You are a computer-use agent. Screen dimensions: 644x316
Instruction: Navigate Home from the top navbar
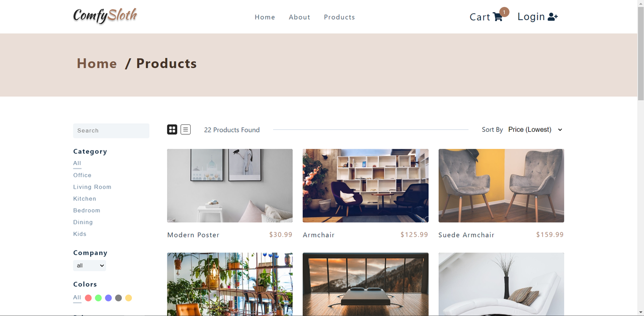265,17
